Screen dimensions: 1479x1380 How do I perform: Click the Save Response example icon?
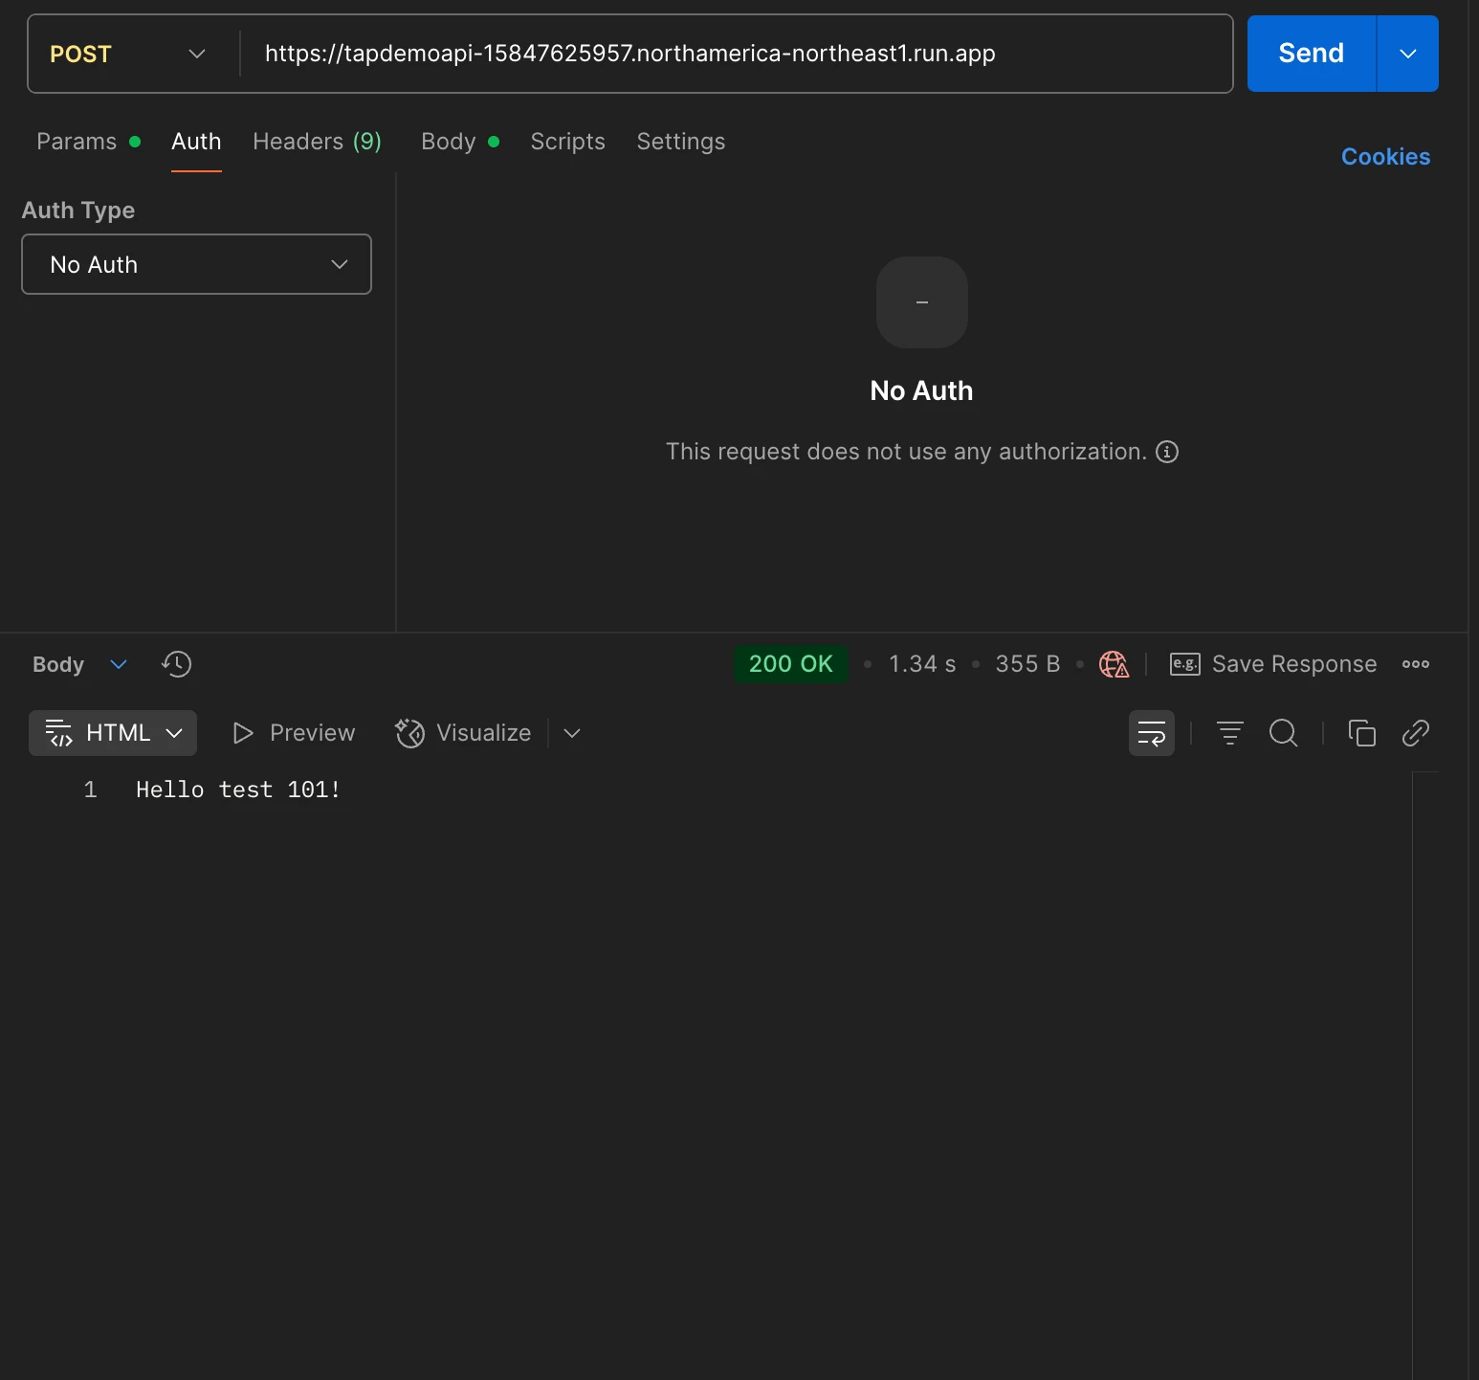(x=1185, y=664)
